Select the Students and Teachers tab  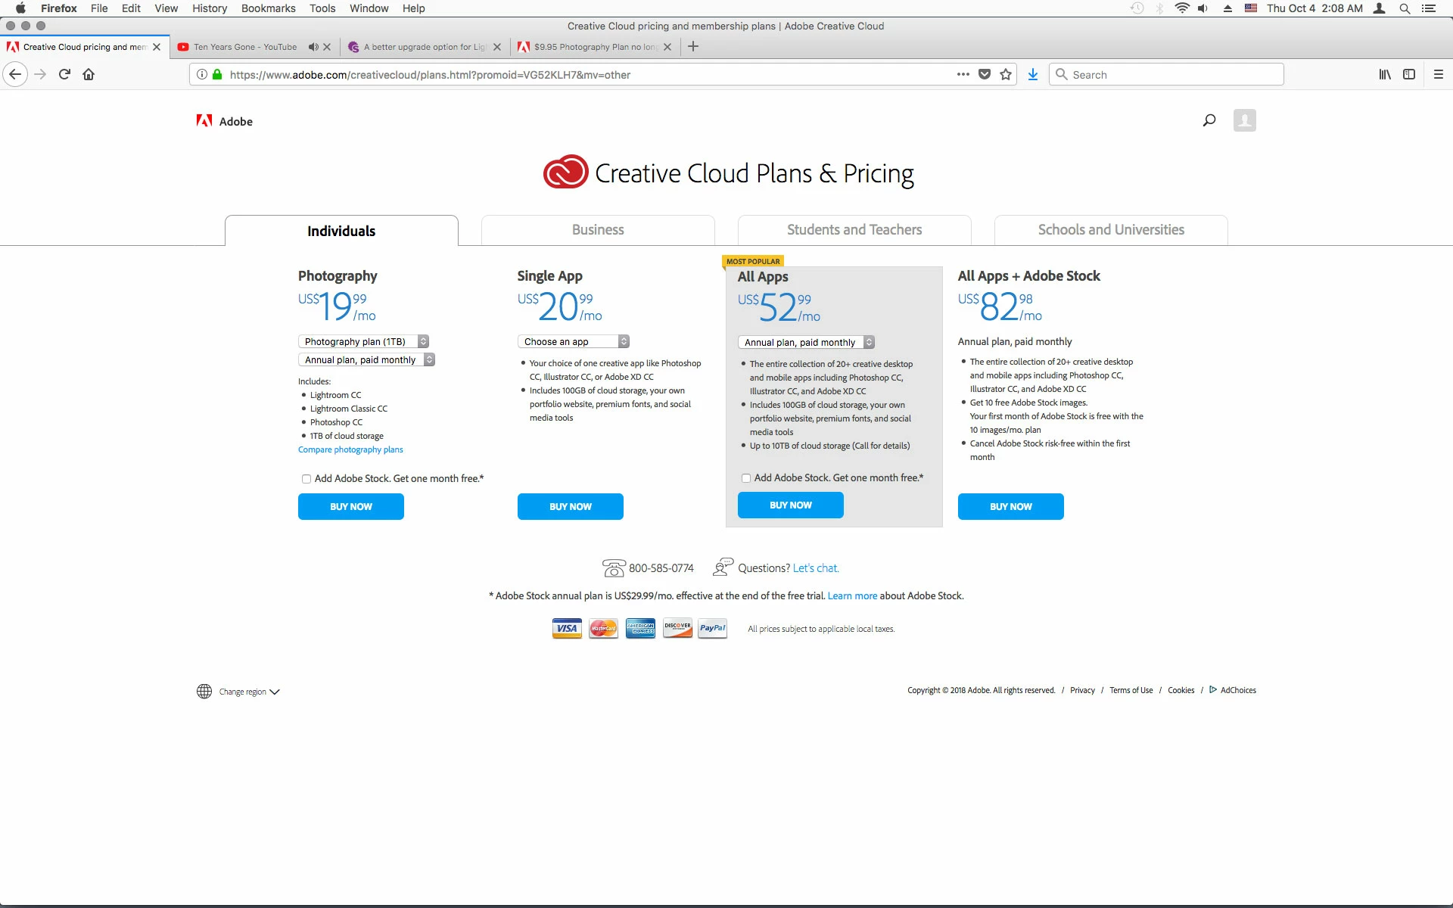(854, 230)
